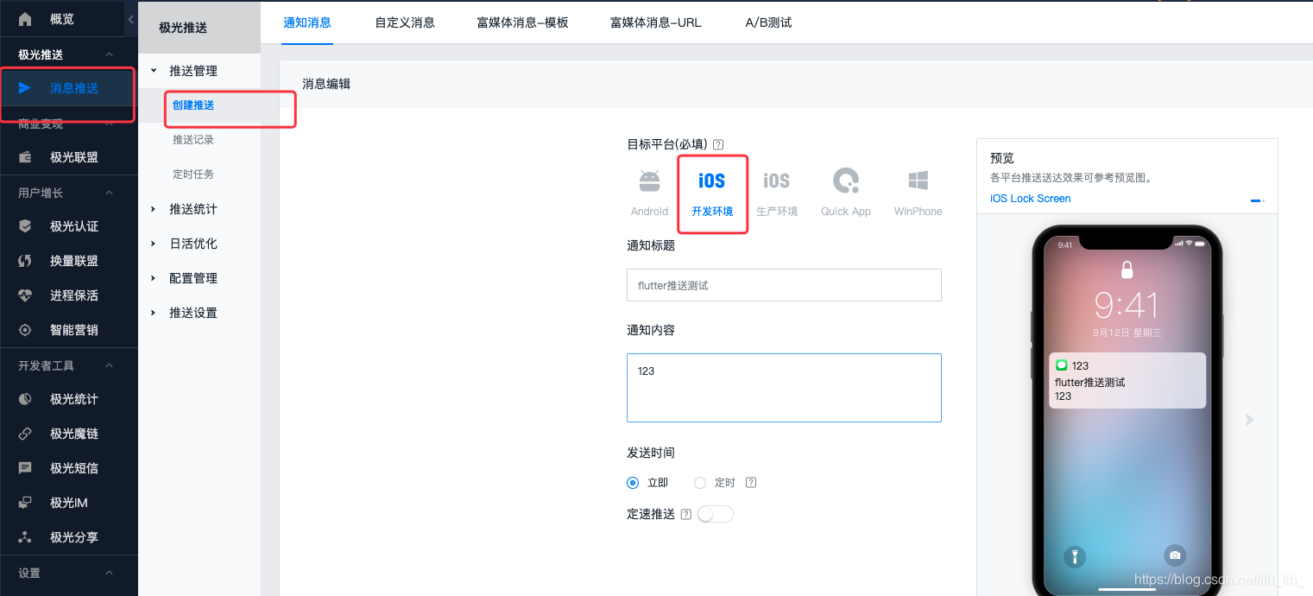This screenshot has width=1313, height=596.
Task: Click the 极光短信 message icon
Action: [x=25, y=468]
